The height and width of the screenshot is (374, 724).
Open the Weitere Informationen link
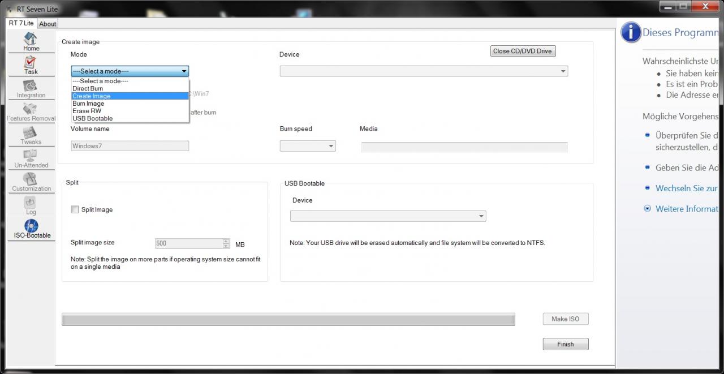click(x=687, y=209)
